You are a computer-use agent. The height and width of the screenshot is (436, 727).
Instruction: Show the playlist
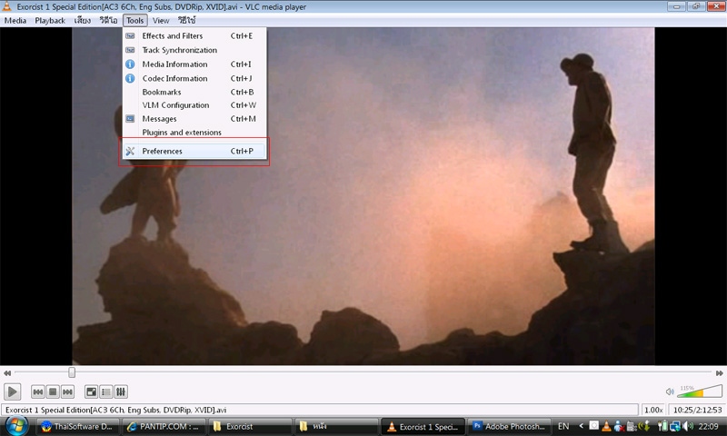point(106,392)
